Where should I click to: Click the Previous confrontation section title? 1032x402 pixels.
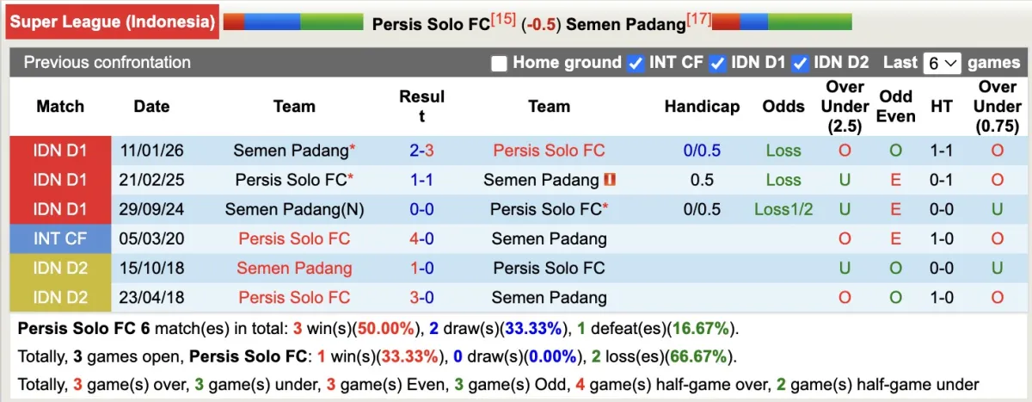coord(107,63)
